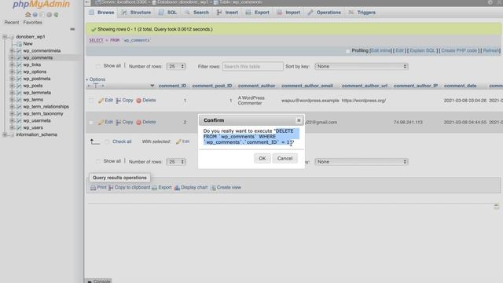This screenshot has width=503, height=283.
Task: Click wp_comments table icon in tree
Action: pos(19,57)
